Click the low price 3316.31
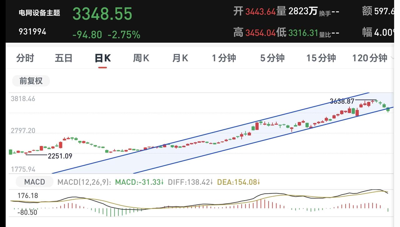The height and width of the screenshot is (227, 400). click(303, 32)
